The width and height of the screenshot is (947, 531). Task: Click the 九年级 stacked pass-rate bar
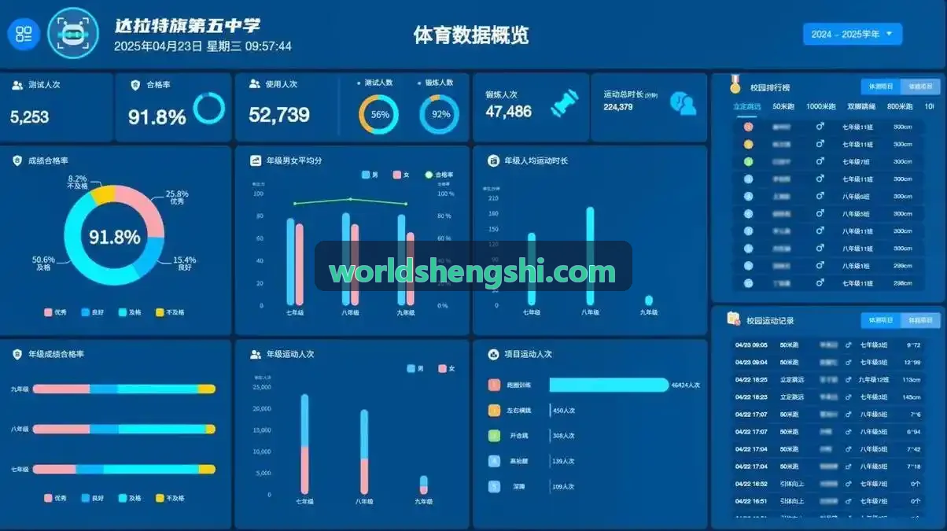[124, 389]
